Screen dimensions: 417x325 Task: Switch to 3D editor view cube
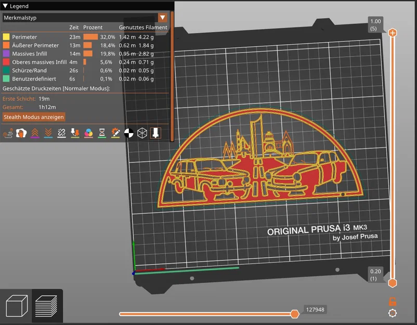tap(16, 306)
